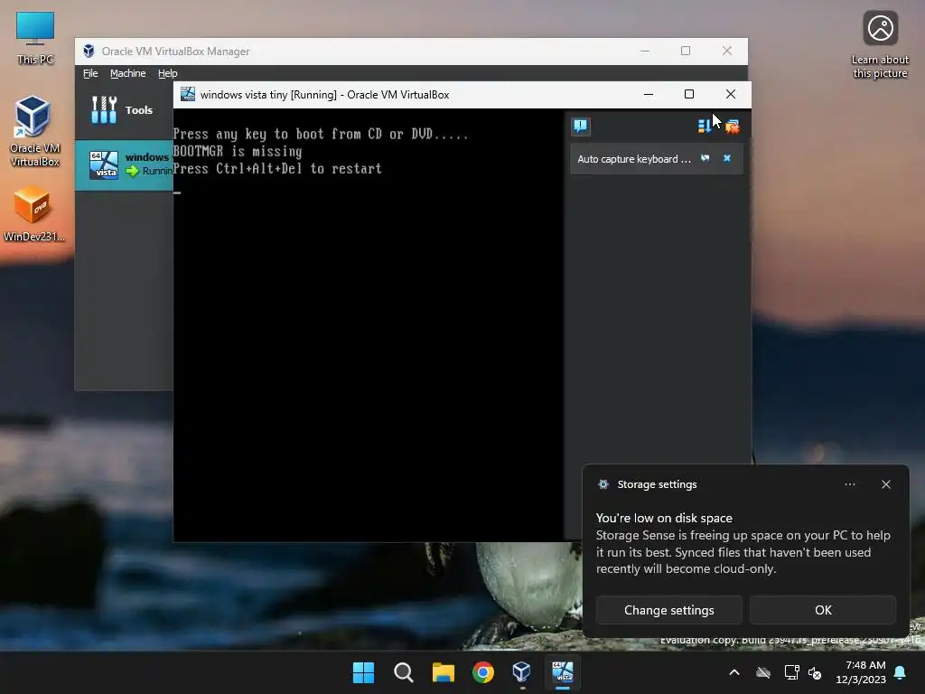
Task: Click the disable-message icon beside Auto capture keyboard
Action: pos(705,158)
